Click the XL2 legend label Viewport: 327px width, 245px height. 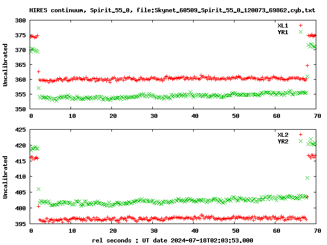point(283,135)
